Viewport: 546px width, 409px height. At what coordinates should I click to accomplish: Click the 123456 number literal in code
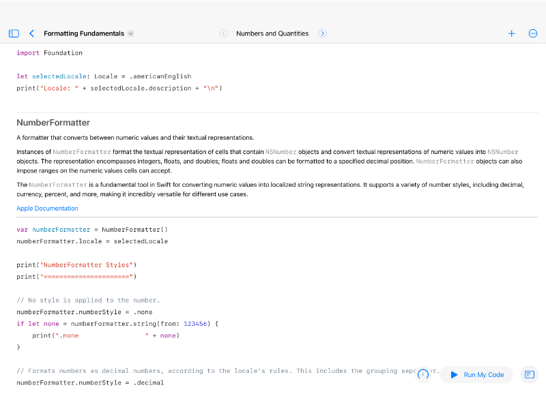pos(195,324)
